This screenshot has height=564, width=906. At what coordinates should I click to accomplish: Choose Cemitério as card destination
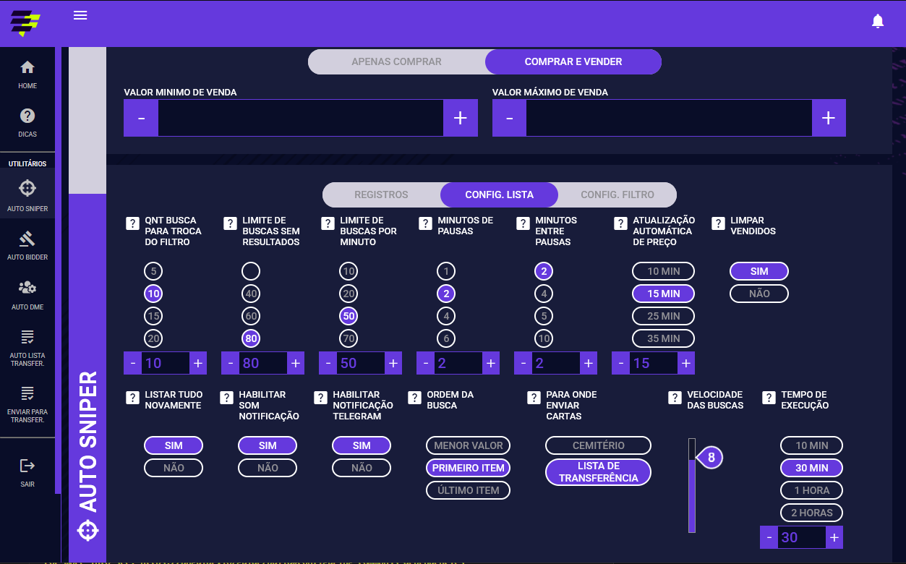click(598, 445)
